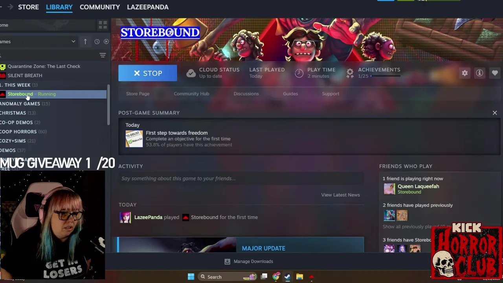Viewport: 503px width, 283px height.
Task: Go to the Guides tab
Action: coord(290,94)
